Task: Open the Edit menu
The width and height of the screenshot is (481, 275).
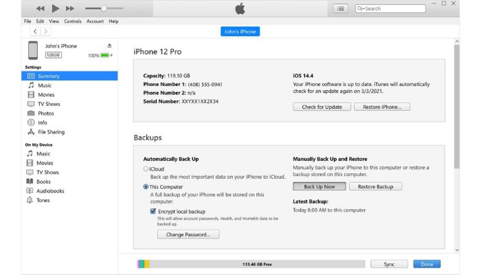Action: click(40, 21)
